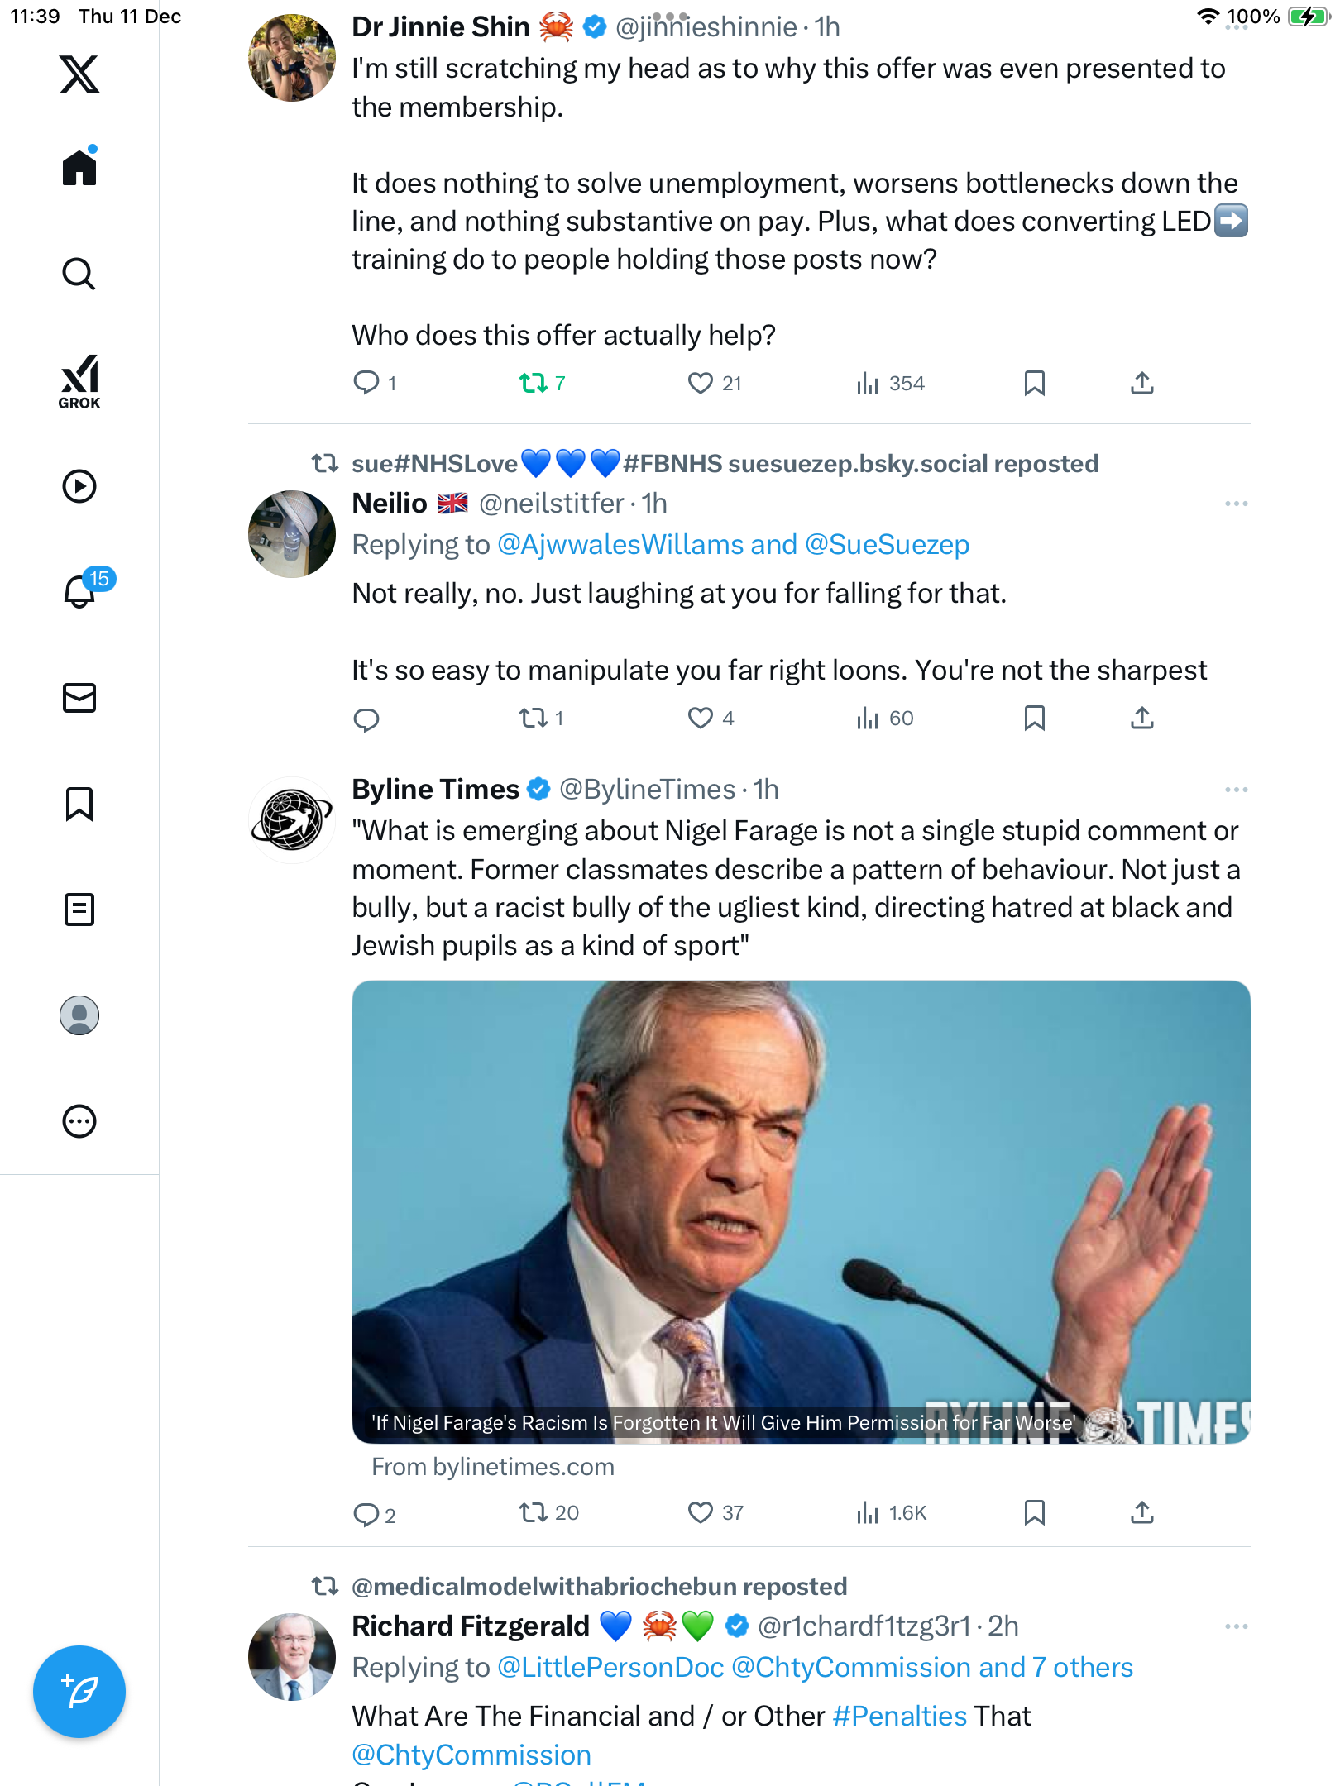Image resolution: width=1340 pixels, height=1786 pixels.
Task: Bookmark the Byline Times post
Action: point(1034,1512)
